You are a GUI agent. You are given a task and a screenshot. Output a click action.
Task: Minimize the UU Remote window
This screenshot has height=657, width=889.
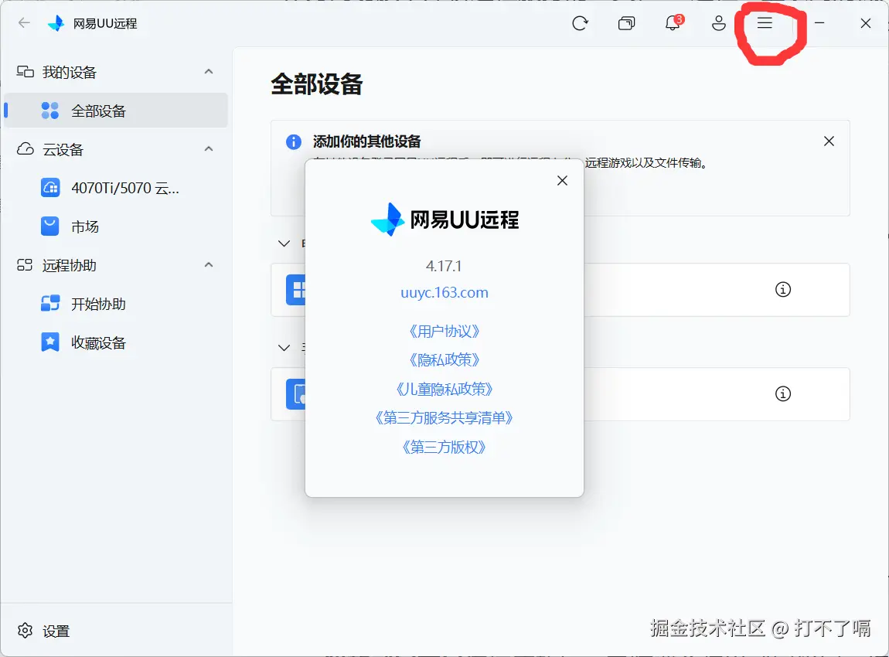[x=819, y=22]
